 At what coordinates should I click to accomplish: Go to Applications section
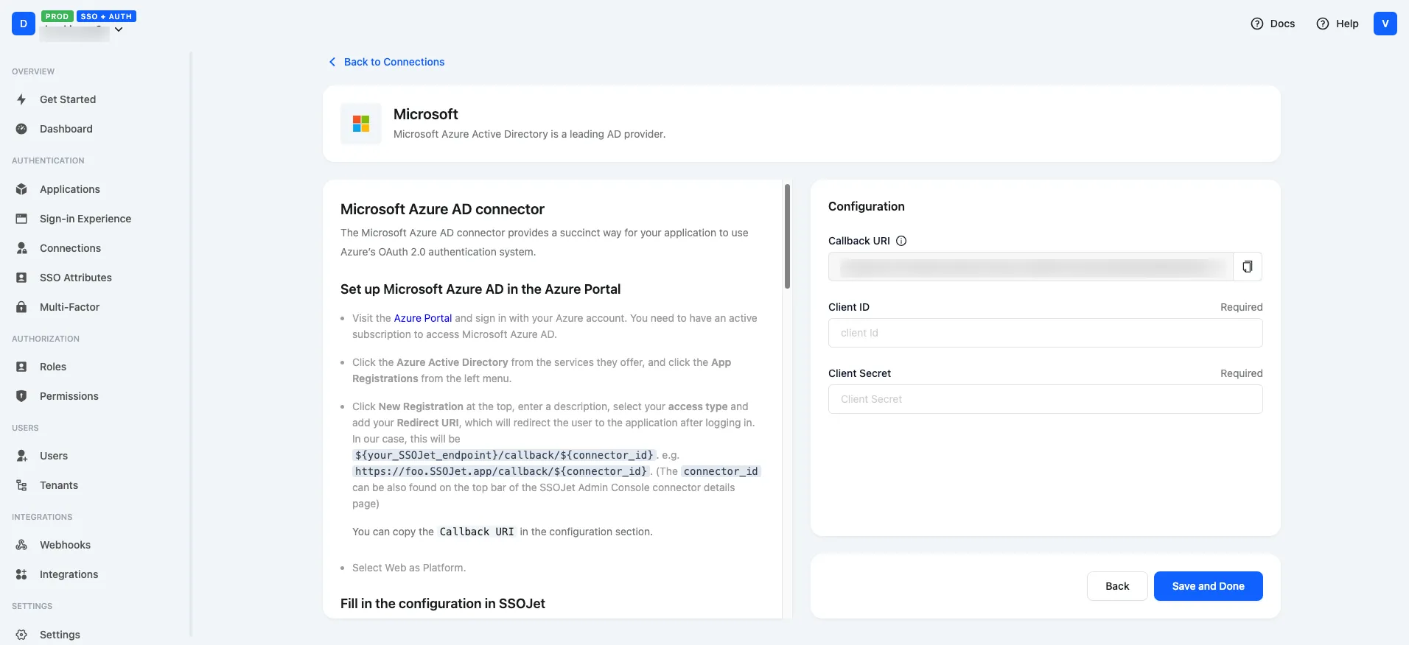click(70, 189)
